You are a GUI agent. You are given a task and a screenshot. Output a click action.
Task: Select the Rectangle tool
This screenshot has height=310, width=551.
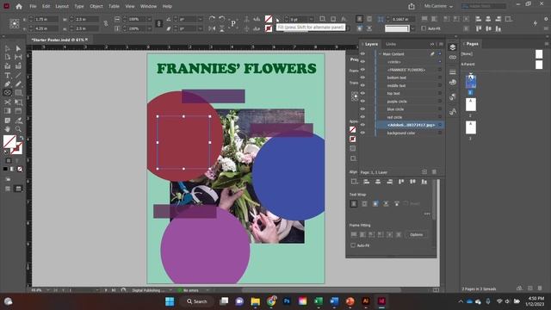18,93
